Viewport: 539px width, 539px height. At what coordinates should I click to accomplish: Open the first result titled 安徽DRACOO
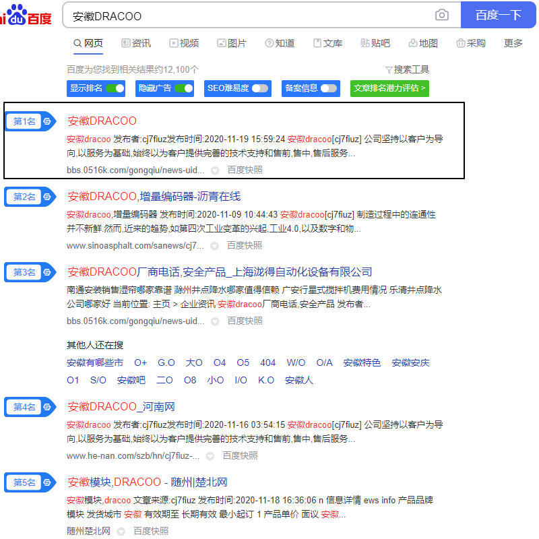tap(102, 121)
